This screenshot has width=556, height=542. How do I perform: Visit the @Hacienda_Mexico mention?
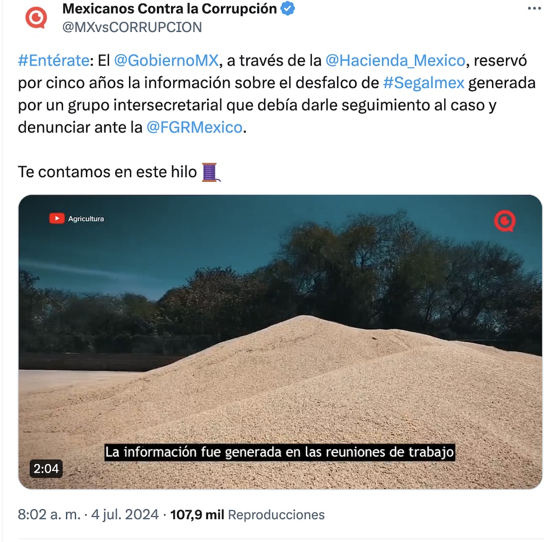(x=395, y=61)
